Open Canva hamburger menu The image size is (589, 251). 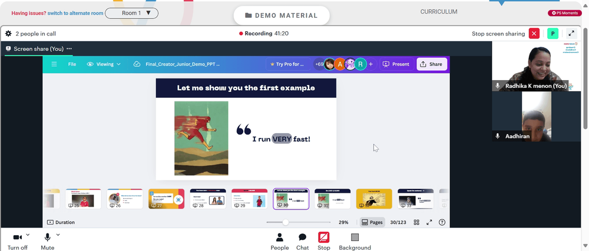(54, 64)
